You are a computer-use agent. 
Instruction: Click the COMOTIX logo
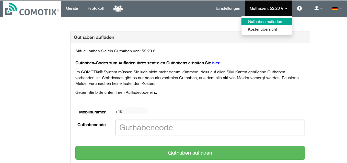[32, 9]
